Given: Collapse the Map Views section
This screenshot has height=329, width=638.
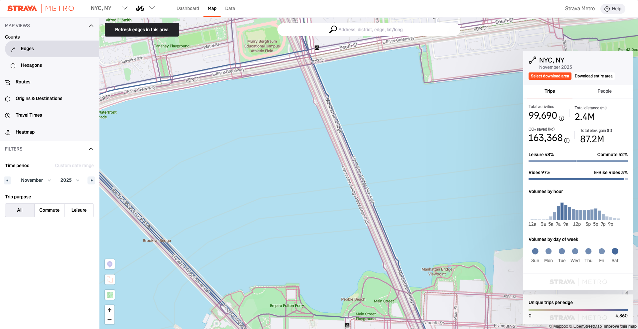Looking at the screenshot, I should coord(91,26).
